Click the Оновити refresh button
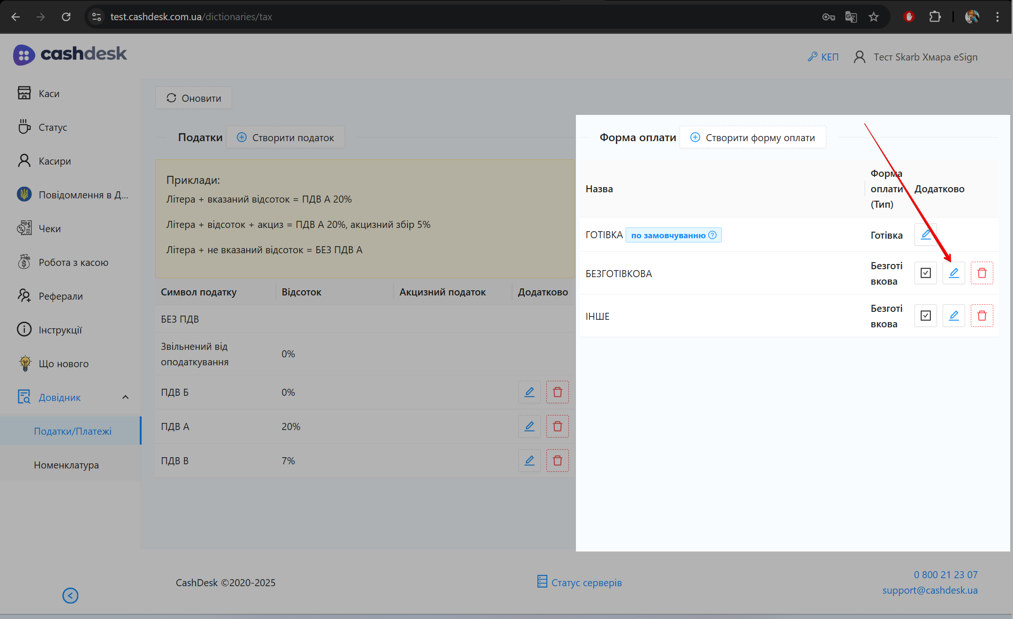Screen dimensions: 1013x619 point(194,98)
